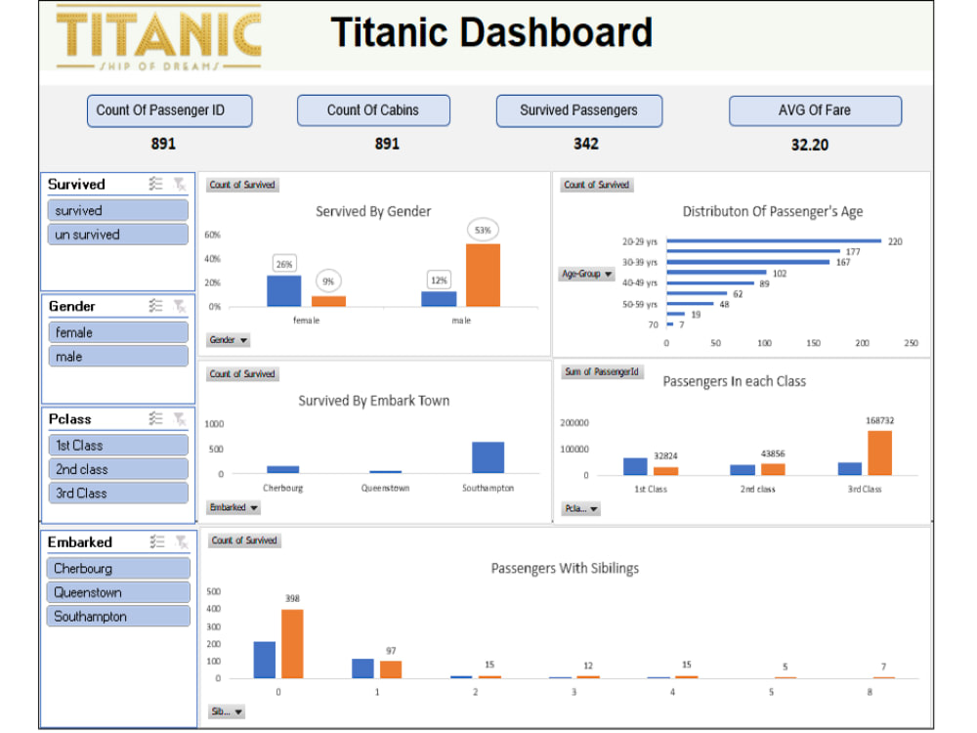Clear the filter on the Gender slicer

click(180, 306)
